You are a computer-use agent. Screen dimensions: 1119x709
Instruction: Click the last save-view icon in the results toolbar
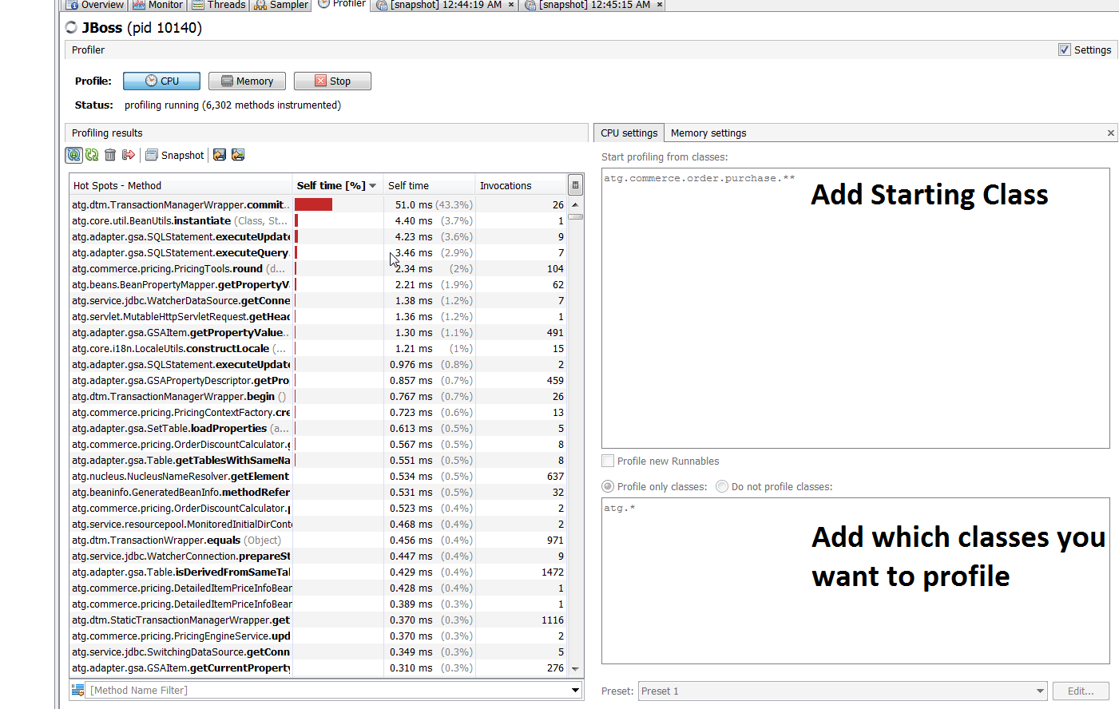click(x=238, y=155)
